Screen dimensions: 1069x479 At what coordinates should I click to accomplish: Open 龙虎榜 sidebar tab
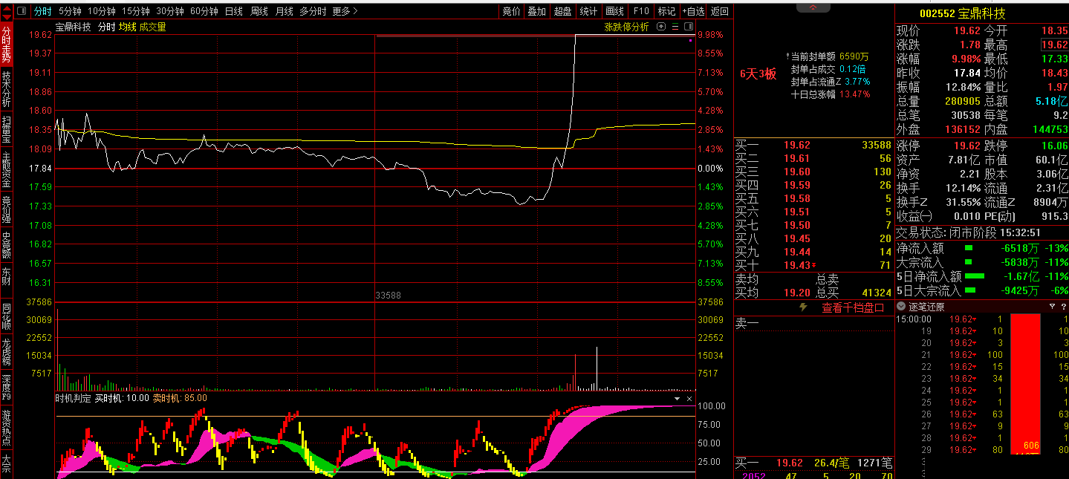(6, 352)
